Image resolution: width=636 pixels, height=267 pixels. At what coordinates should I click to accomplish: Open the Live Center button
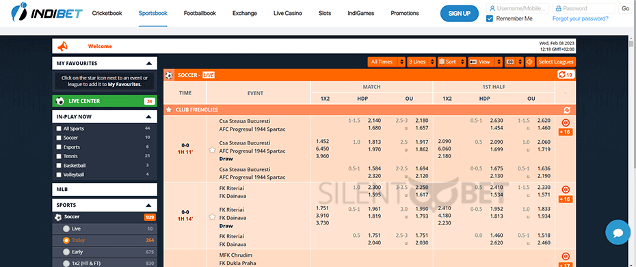105,101
